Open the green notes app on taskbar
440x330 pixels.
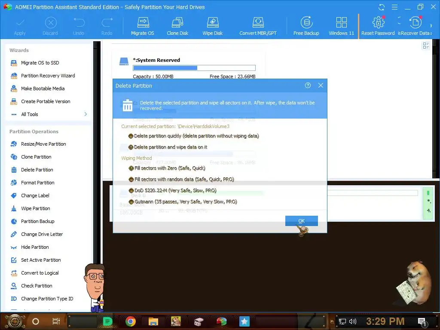point(107,321)
